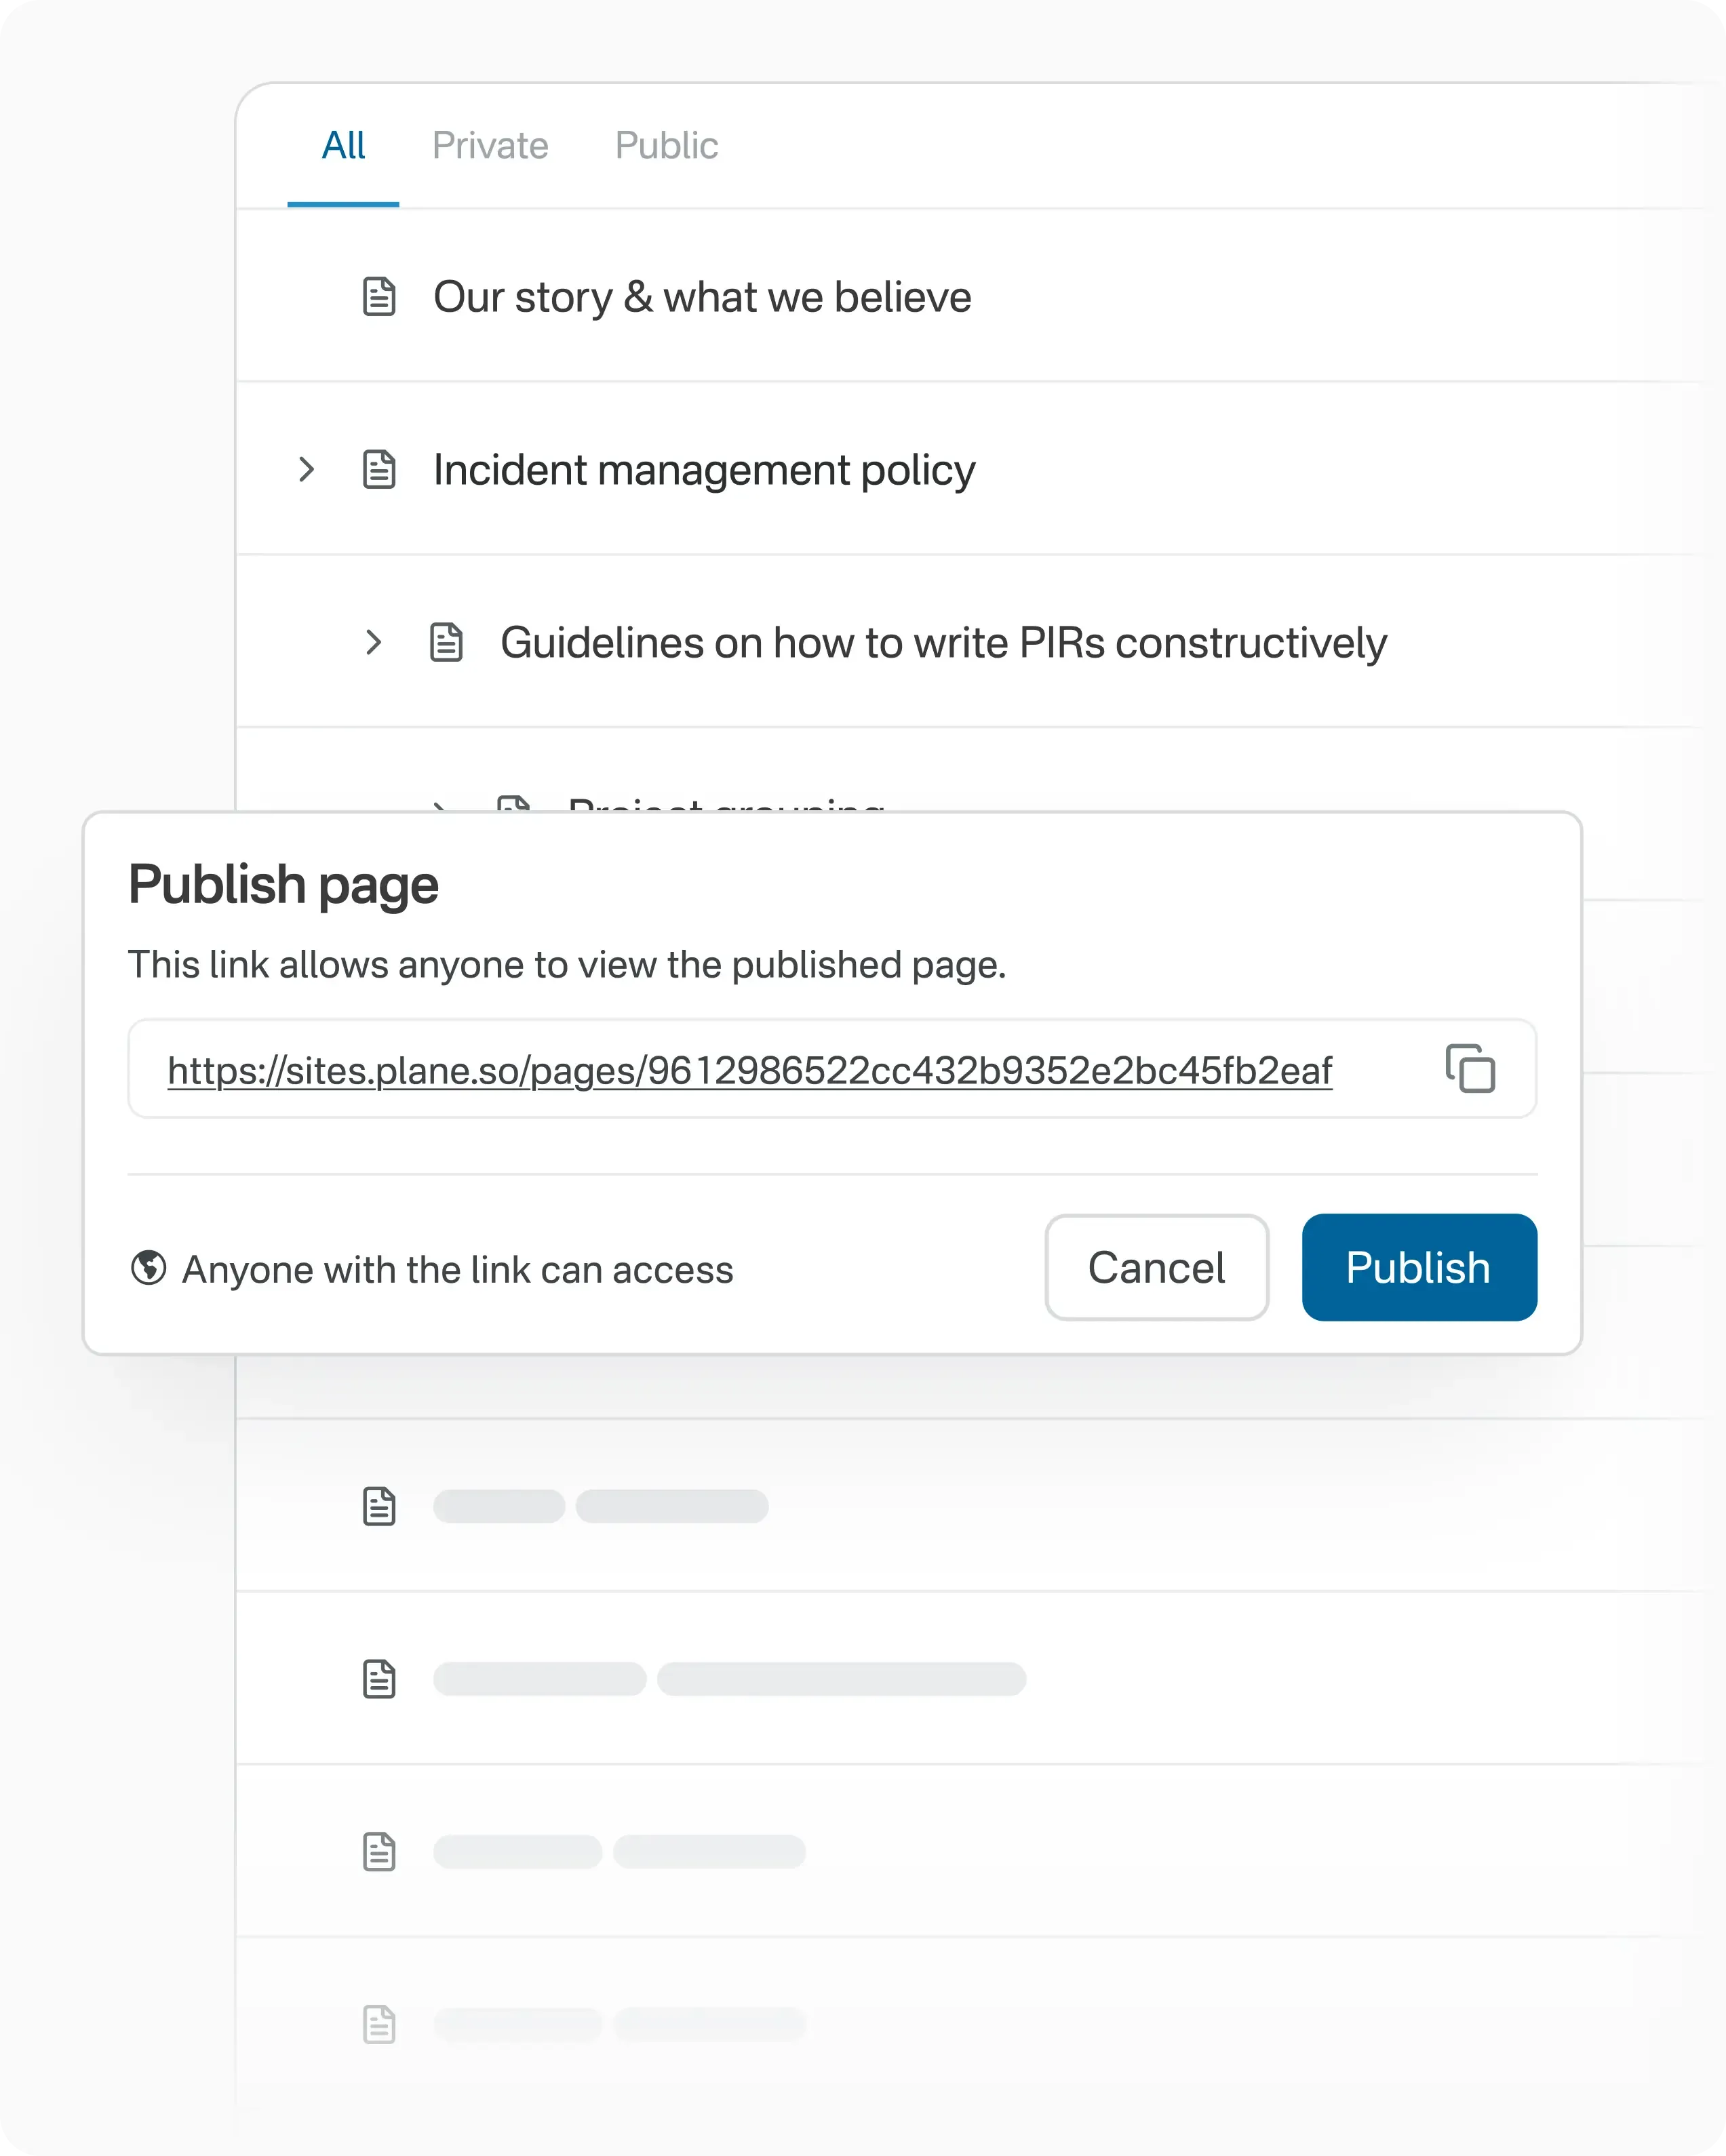Click first placeholder row document icon
This screenshot has height=2156, width=1726.
(x=379, y=1506)
